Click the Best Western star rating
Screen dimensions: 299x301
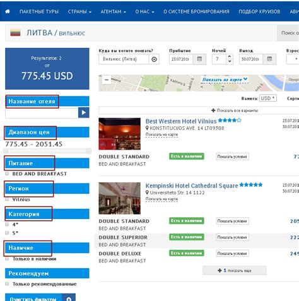point(230,121)
